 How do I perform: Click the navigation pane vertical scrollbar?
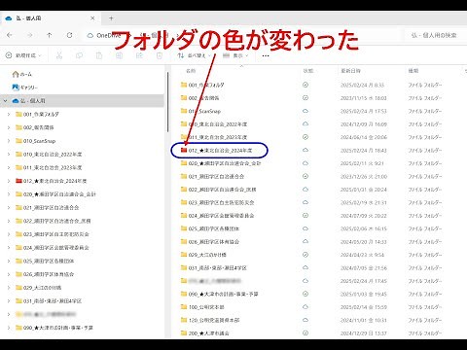(167, 102)
